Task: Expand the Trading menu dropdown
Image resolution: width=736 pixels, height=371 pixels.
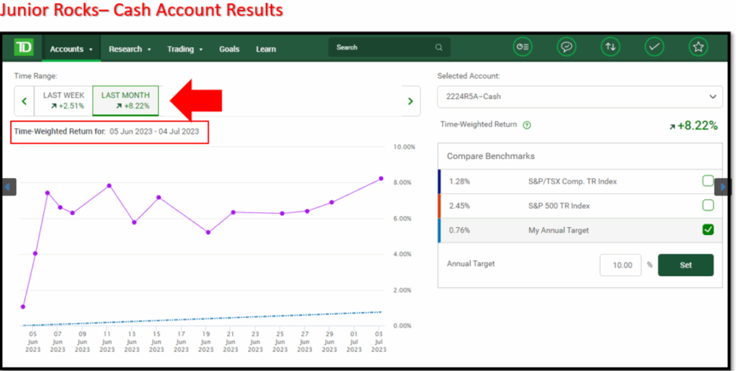Action: pyautogui.click(x=185, y=49)
